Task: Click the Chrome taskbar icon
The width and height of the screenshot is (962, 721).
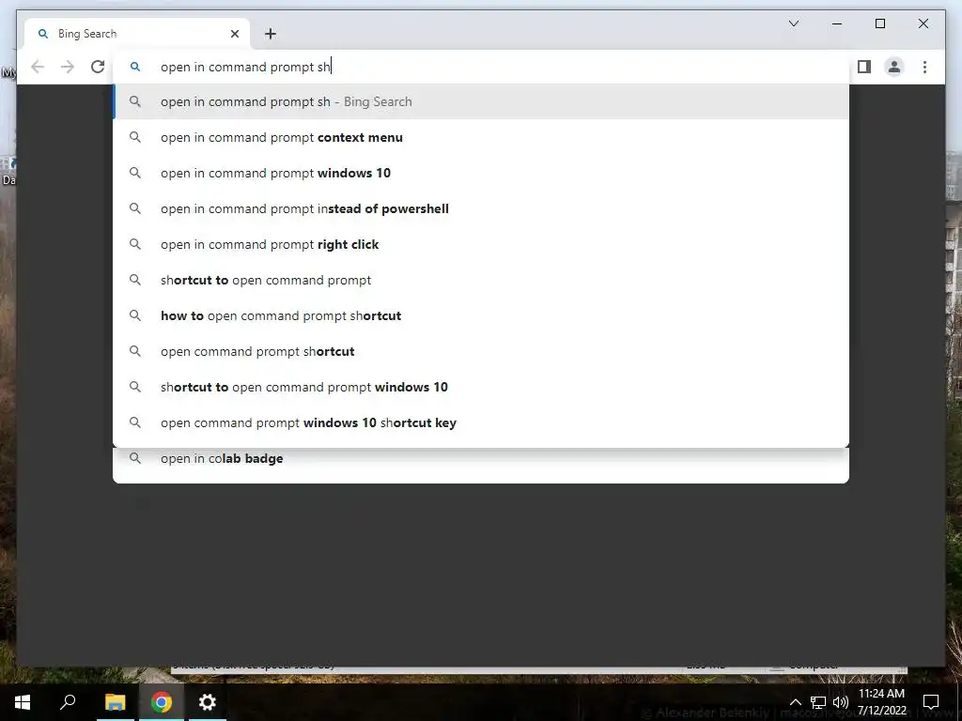Action: (162, 702)
